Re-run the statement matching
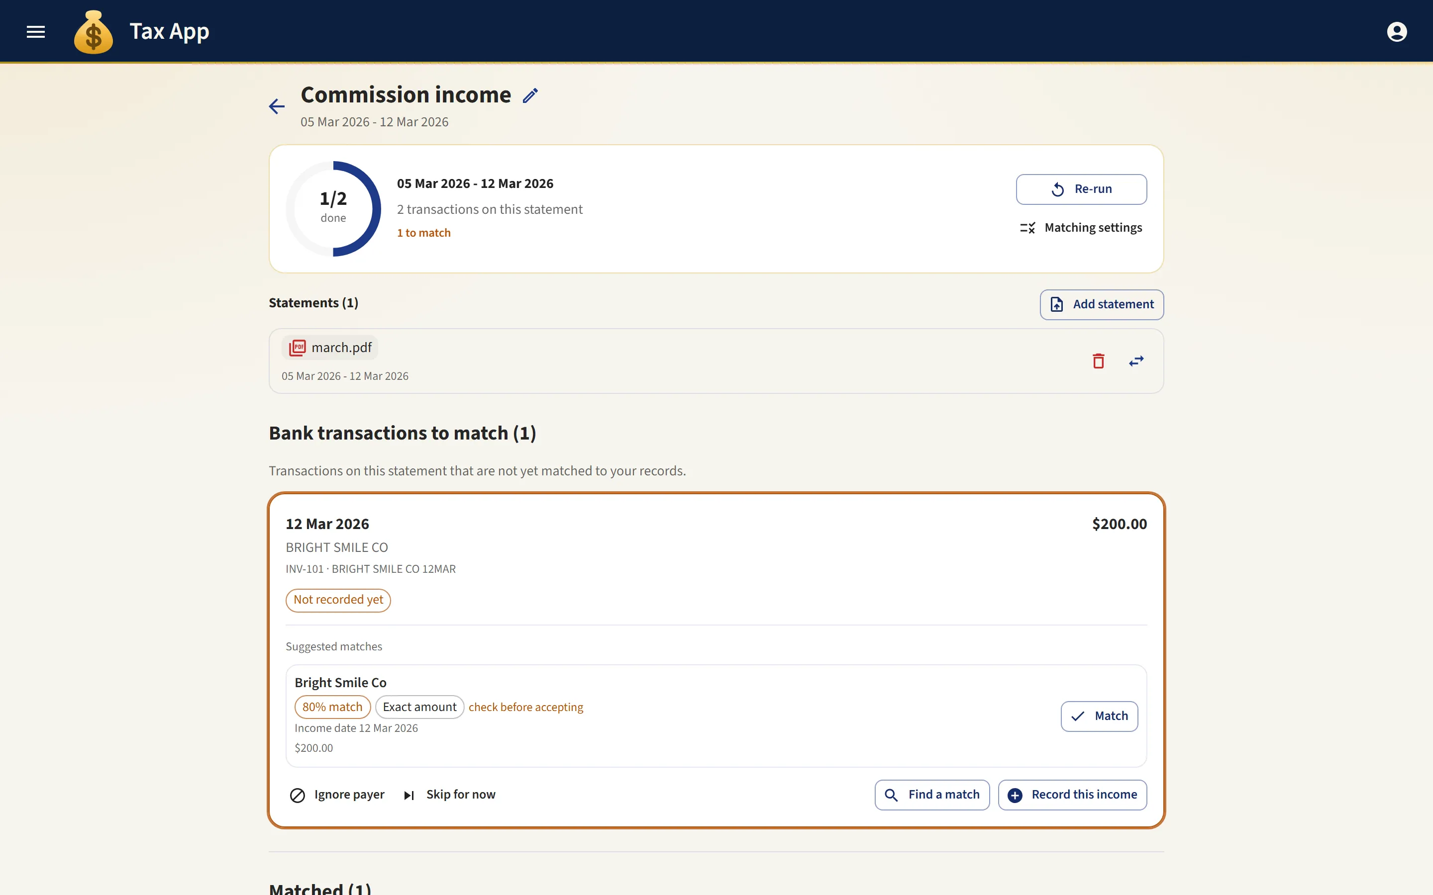The height and width of the screenshot is (895, 1433). coord(1081,189)
